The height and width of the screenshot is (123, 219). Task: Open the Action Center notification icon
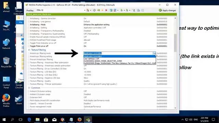point(213,120)
